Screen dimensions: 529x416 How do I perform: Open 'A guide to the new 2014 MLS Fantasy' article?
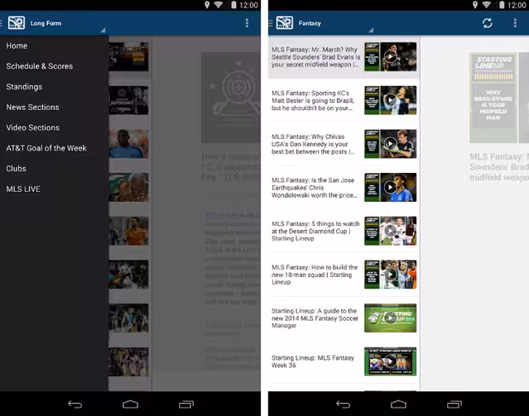click(315, 318)
